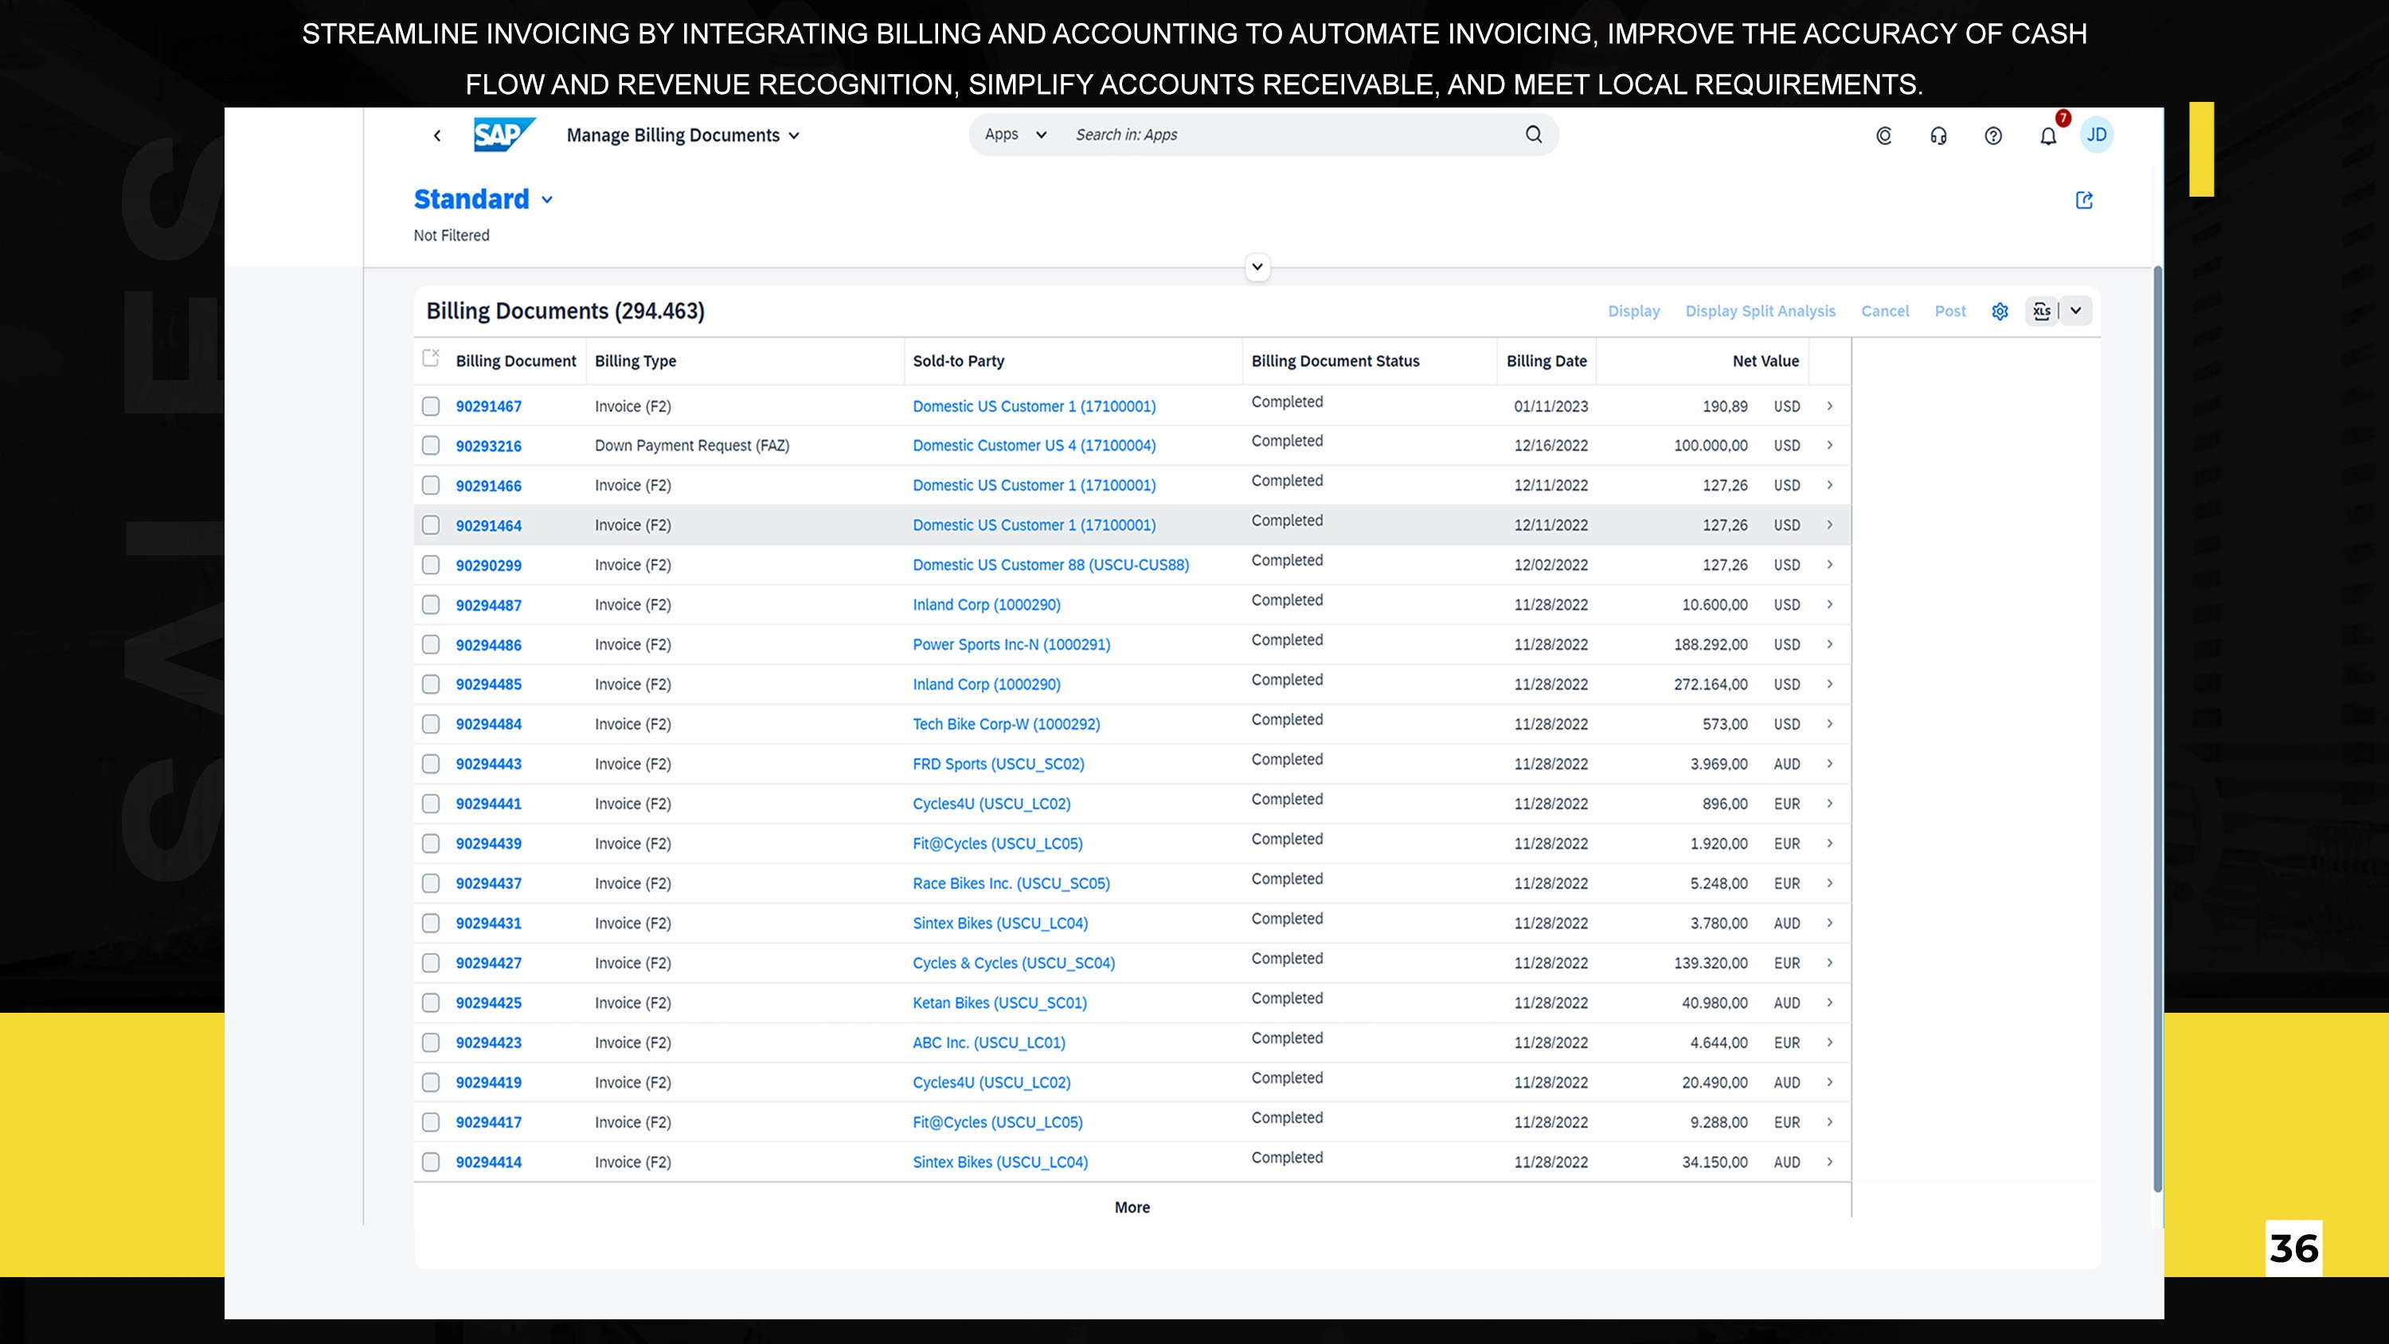Open the help question mark icon
Image resolution: width=2389 pixels, height=1344 pixels.
pos(1993,136)
